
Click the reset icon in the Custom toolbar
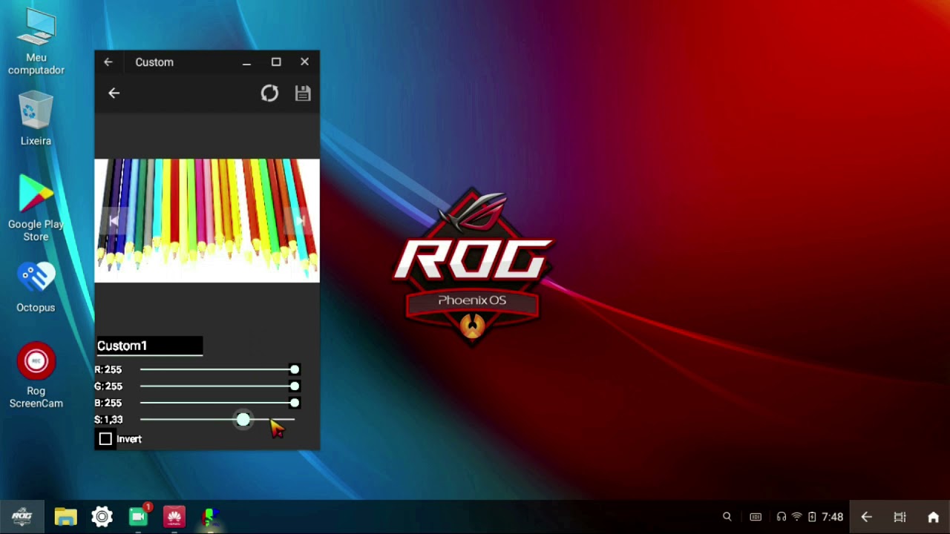point(269,93)
